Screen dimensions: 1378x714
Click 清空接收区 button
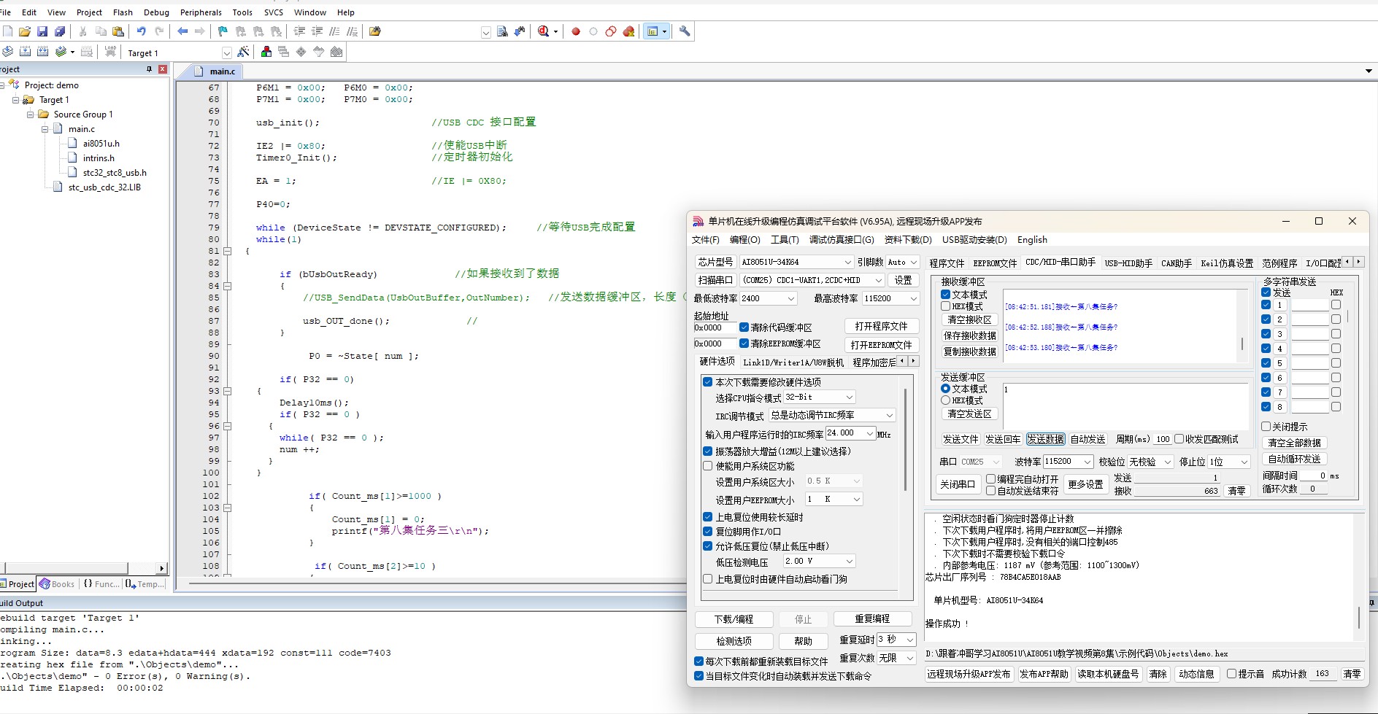tap(969, 319)
